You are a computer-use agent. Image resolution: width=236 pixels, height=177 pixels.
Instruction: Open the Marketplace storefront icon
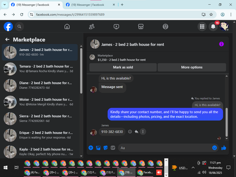click(141, 26)
